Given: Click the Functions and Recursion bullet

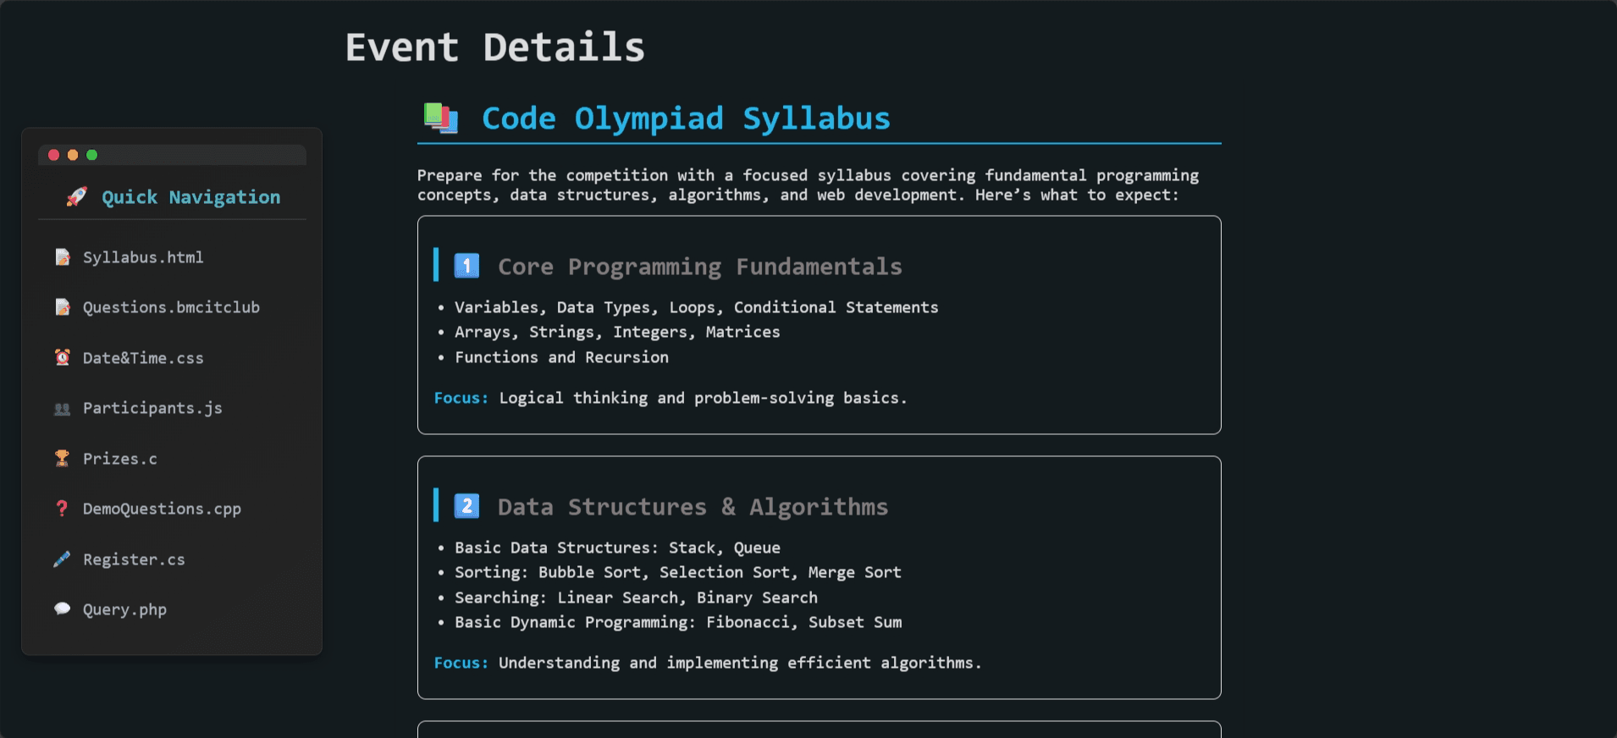Looking at the screenshot, I should point(561,357).
